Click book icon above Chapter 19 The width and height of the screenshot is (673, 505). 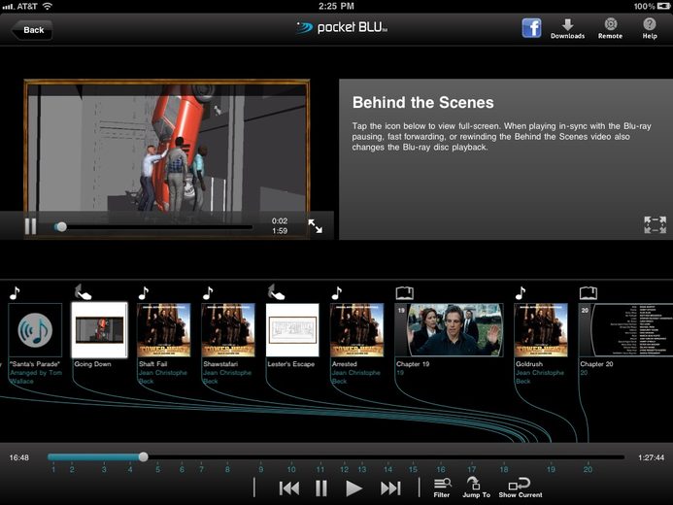coord(404,293)
